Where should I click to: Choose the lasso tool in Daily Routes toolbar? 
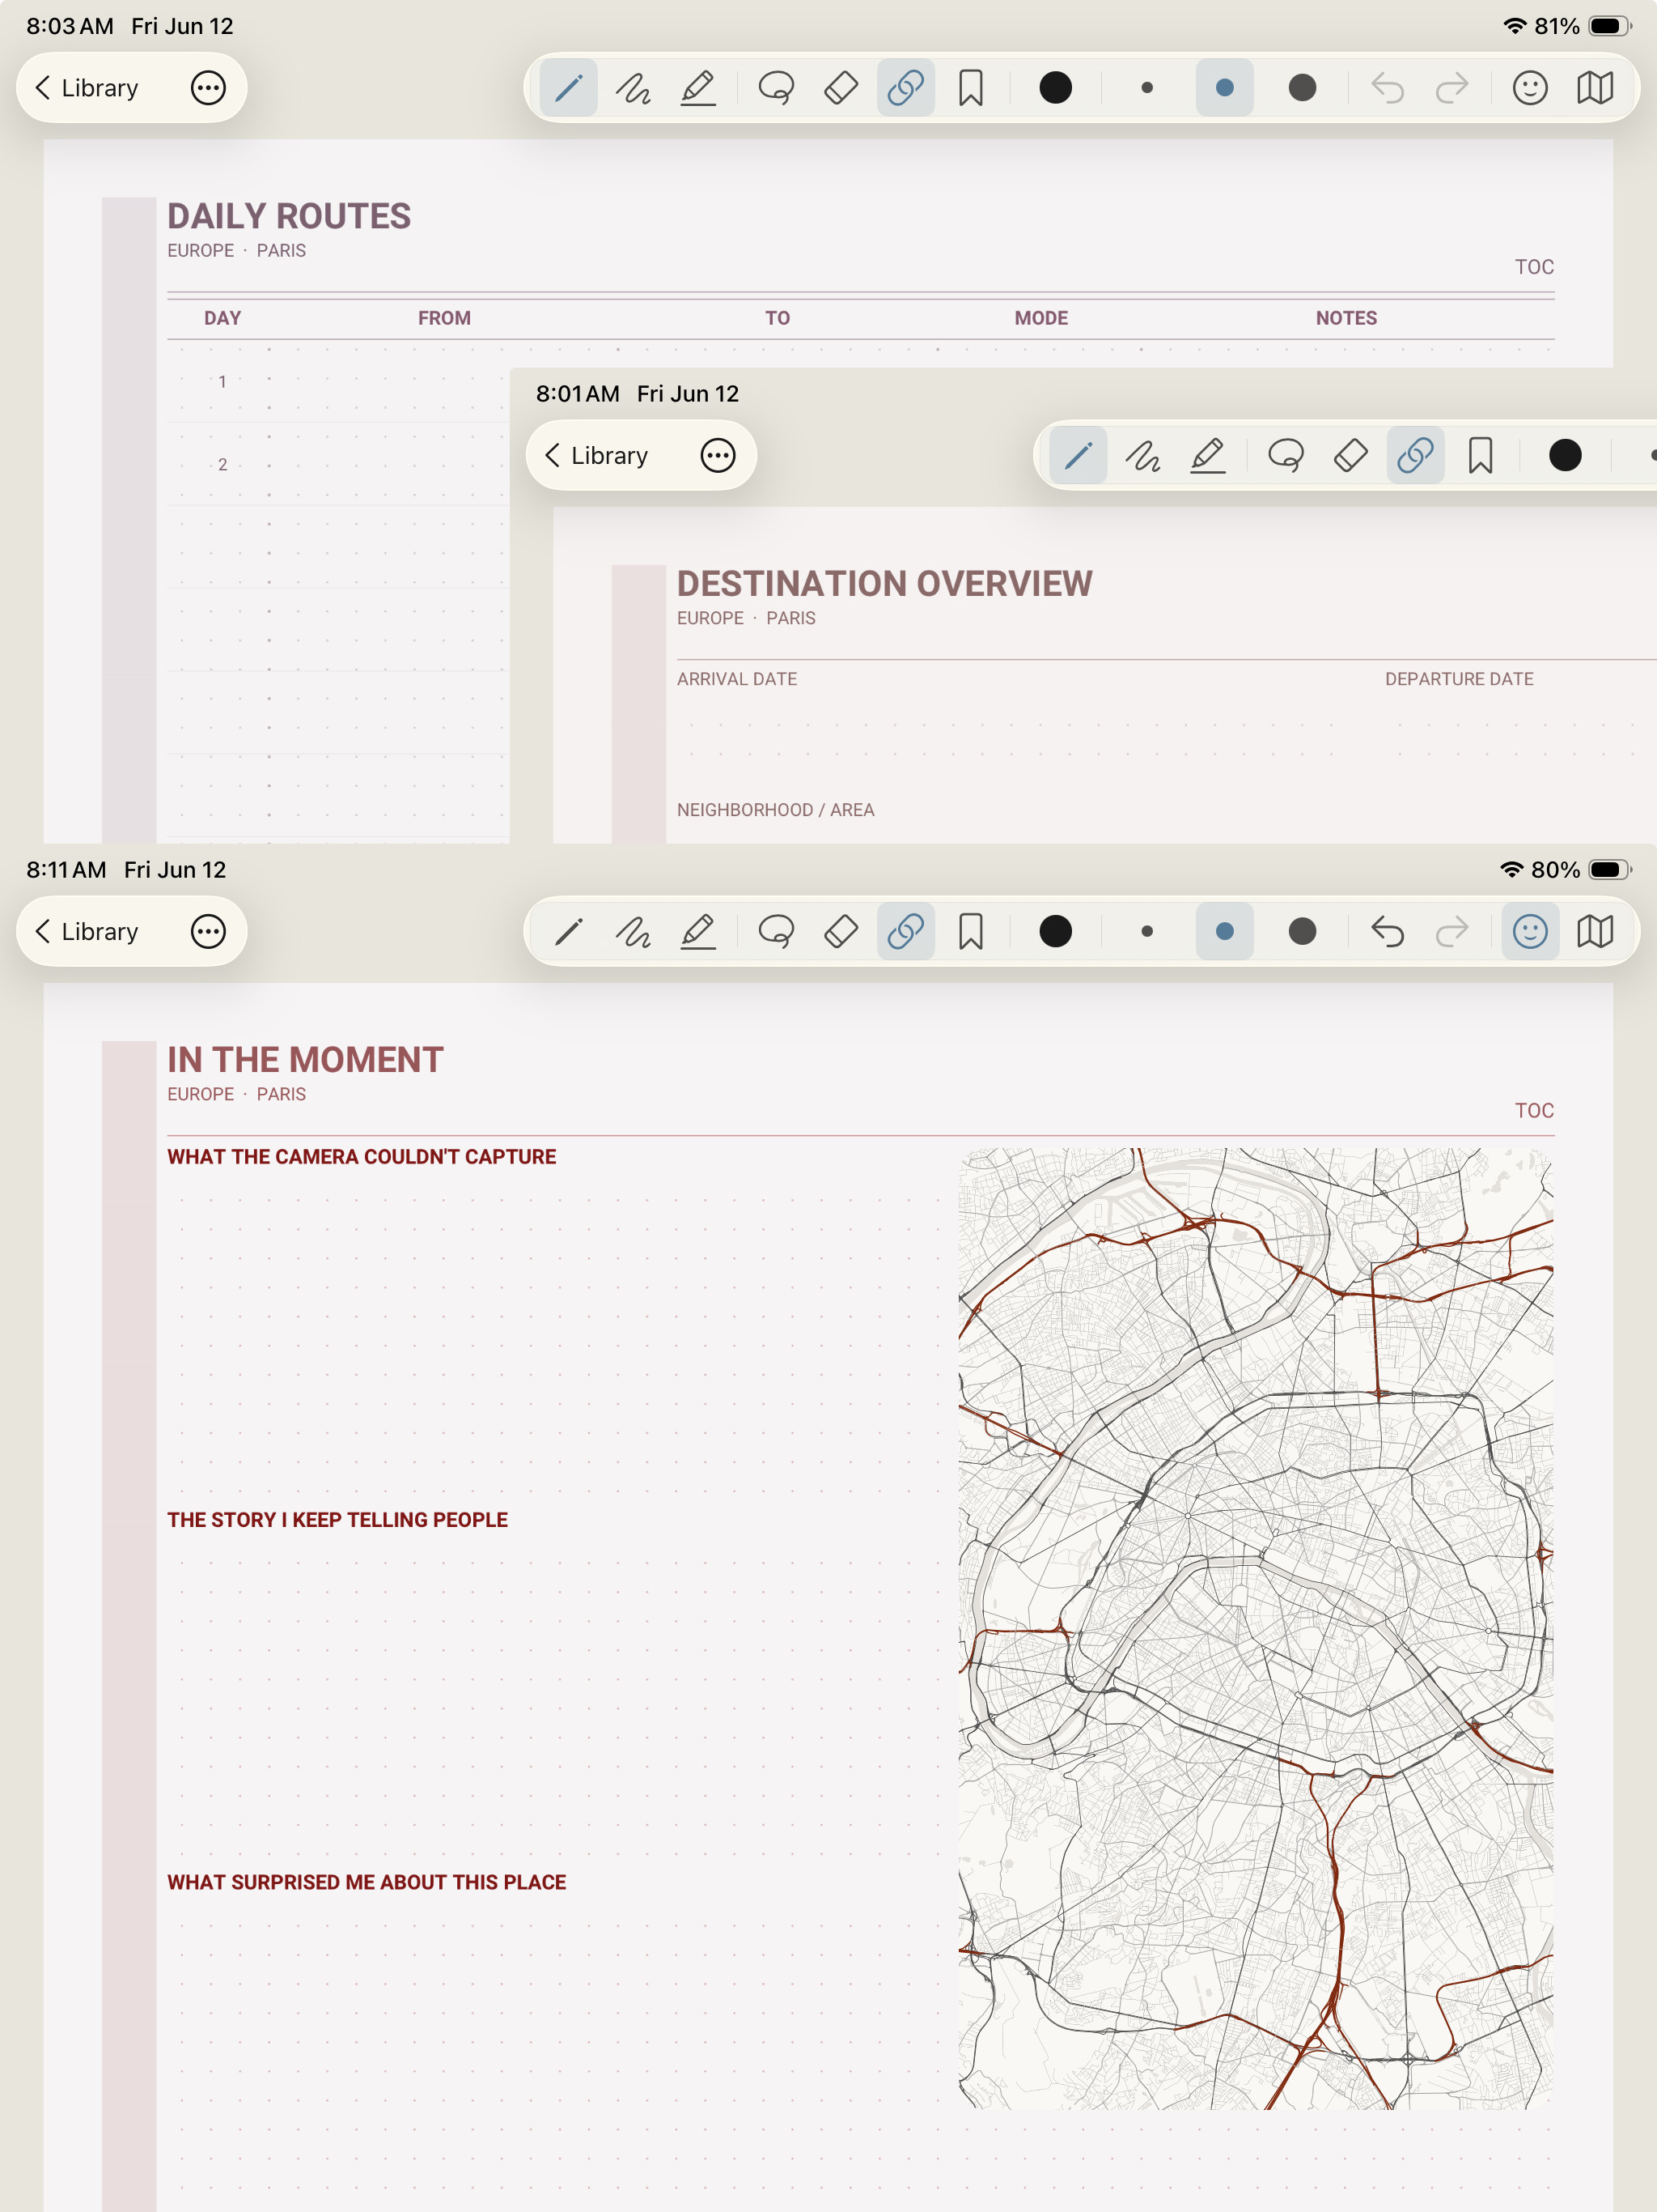point(777,88)
